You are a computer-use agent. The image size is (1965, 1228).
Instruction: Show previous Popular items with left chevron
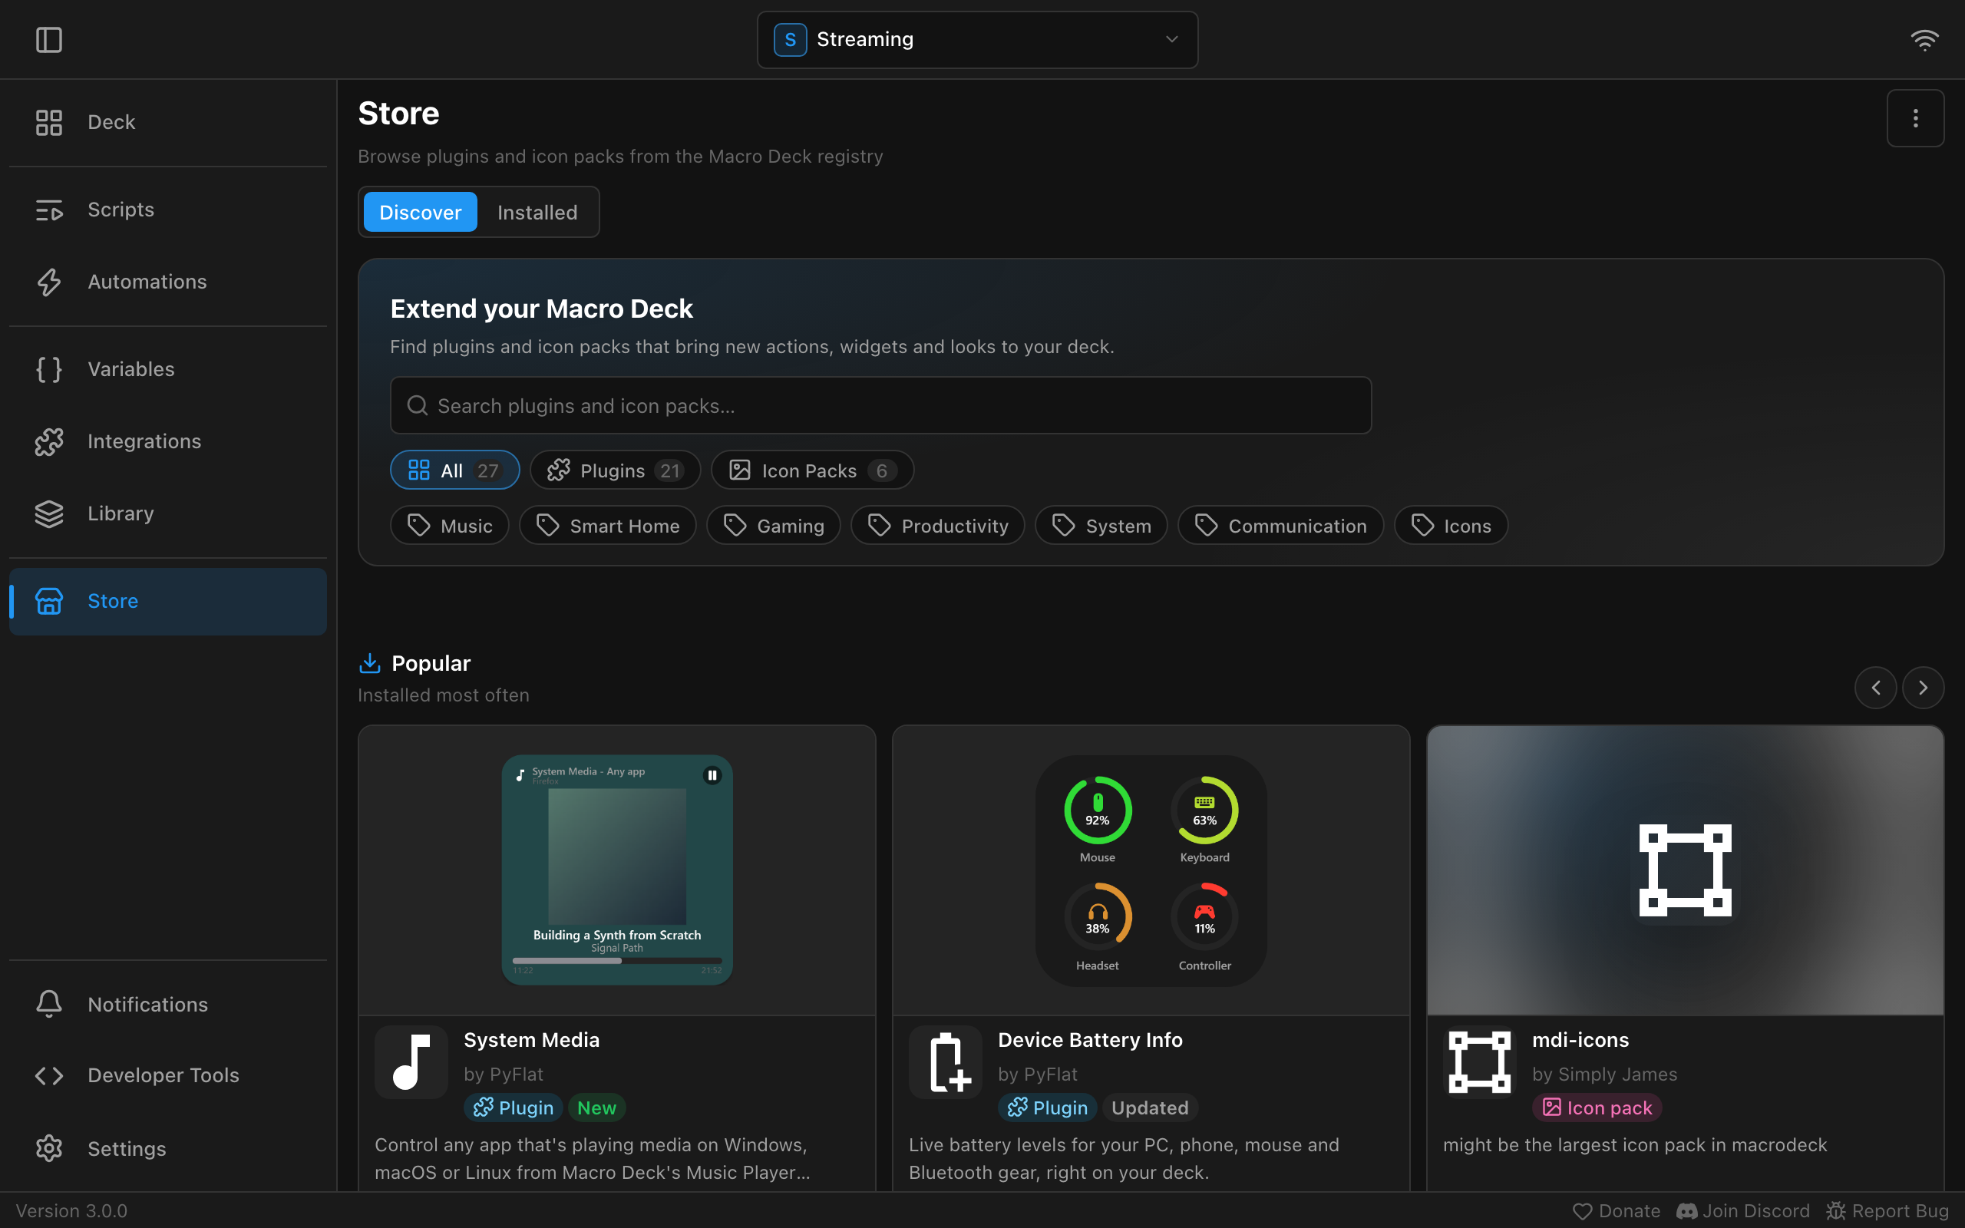[x=1876, y=688]
